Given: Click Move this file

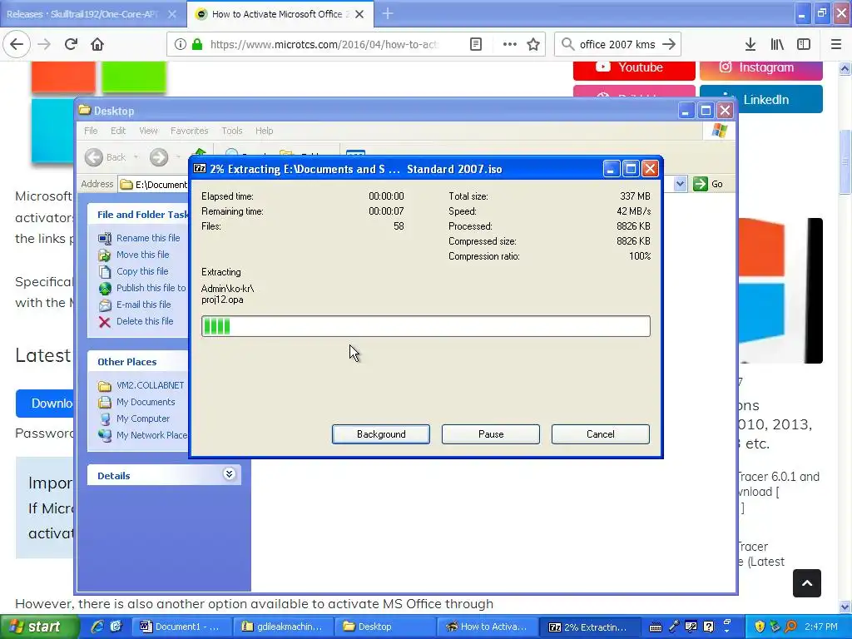Looking at the screenshot, I should coord(142,255).
